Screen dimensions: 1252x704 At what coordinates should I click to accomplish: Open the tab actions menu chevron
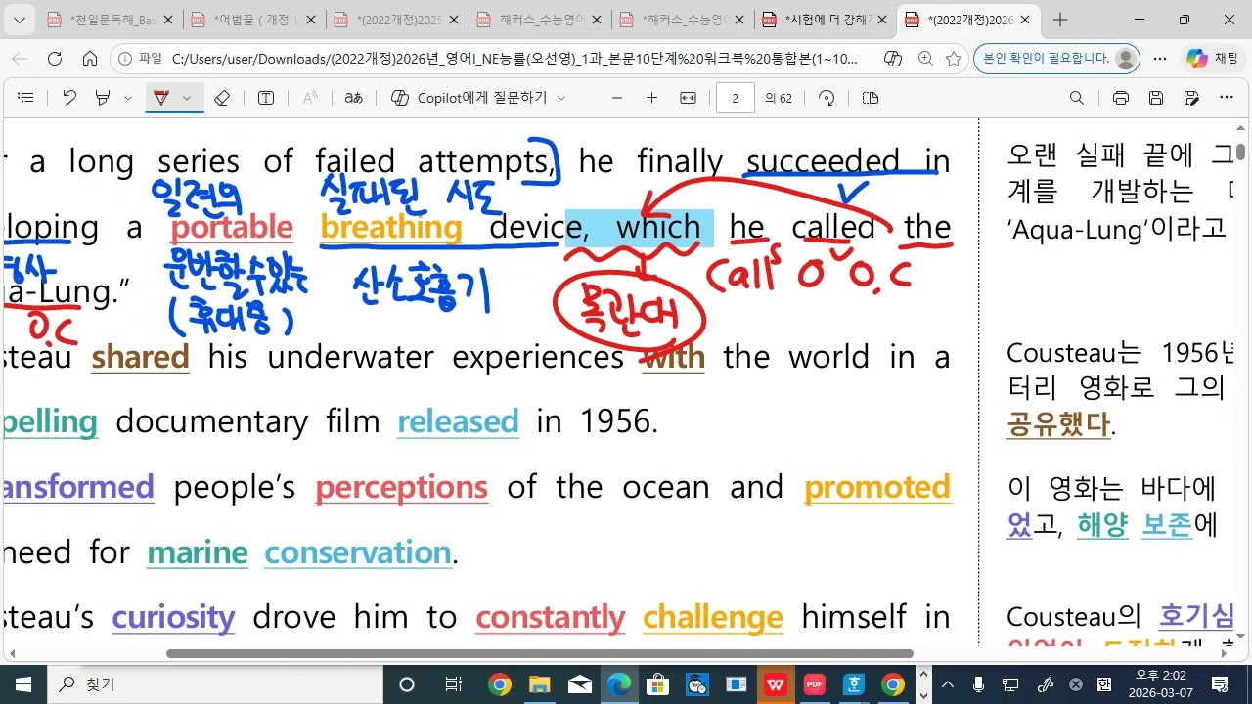click(21, 20)
